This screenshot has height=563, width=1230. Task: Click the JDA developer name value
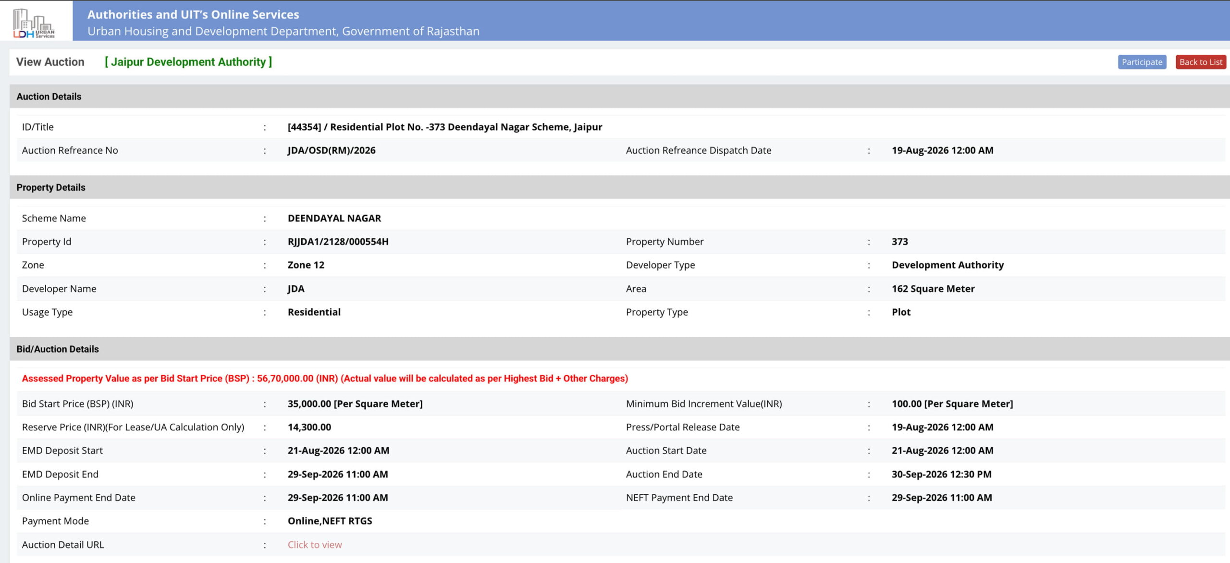[296, 289]
